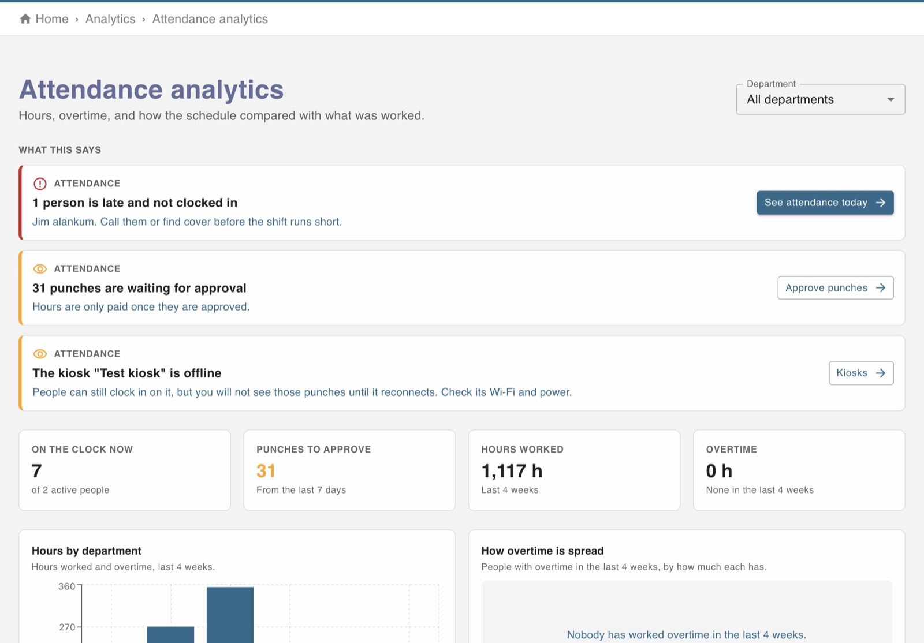Click the home icon in breadcrumb
Screen dimensions: 924x643
(x=25, y=19)
